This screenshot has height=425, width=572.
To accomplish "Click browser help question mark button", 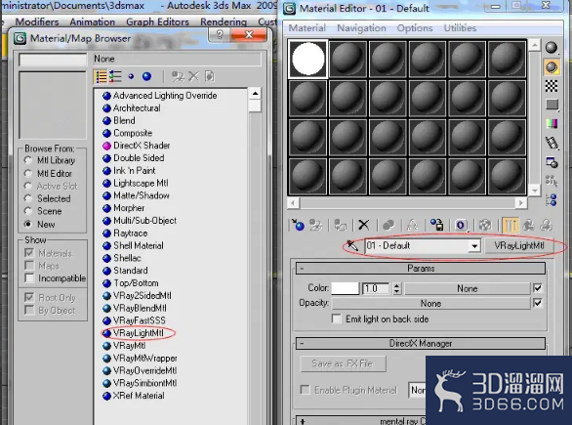I will point(220,35).
